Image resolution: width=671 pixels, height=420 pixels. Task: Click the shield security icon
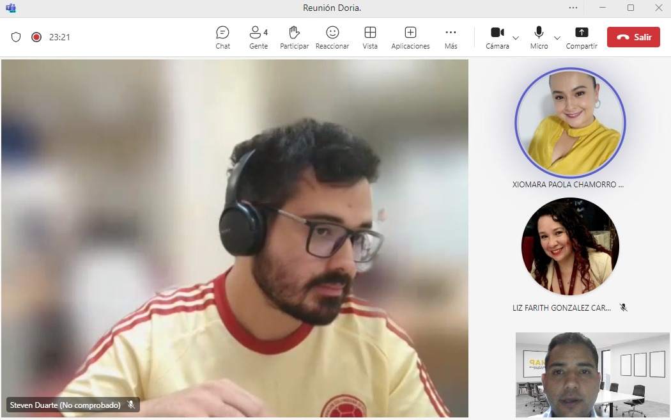[16, 37]
